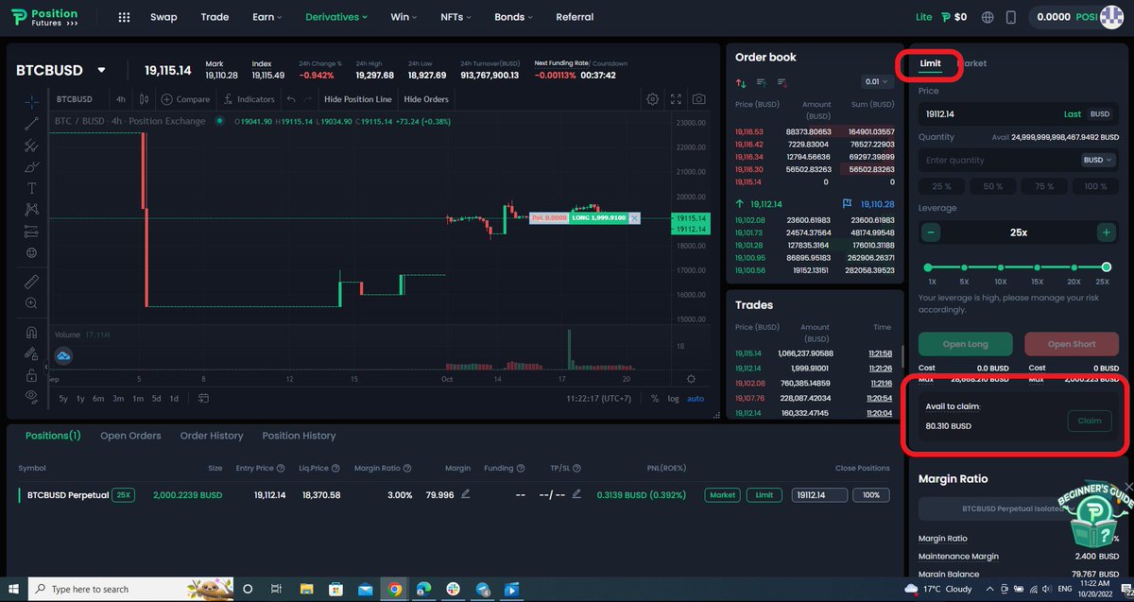The width and height of the screenshot is (1134, 602).
Task: Select the text annotation tool
Action: (x=32, y=188)
